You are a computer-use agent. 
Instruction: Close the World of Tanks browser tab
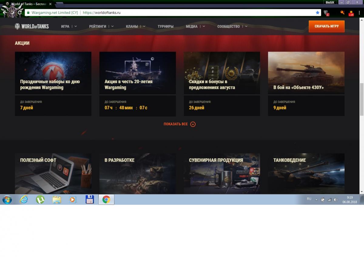[x=50, y=4]
